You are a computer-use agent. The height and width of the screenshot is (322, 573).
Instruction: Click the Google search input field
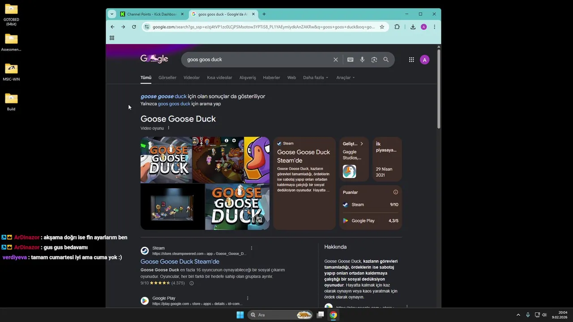point(257,59)
